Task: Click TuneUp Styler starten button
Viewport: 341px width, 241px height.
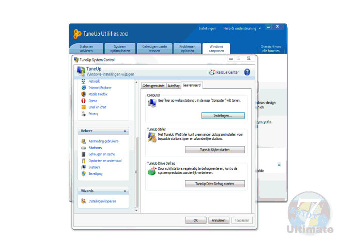Action: 214,150
